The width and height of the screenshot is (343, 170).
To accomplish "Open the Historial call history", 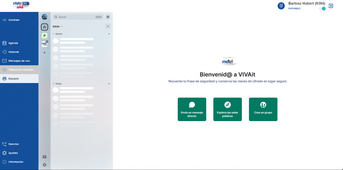I will [19, 52].
